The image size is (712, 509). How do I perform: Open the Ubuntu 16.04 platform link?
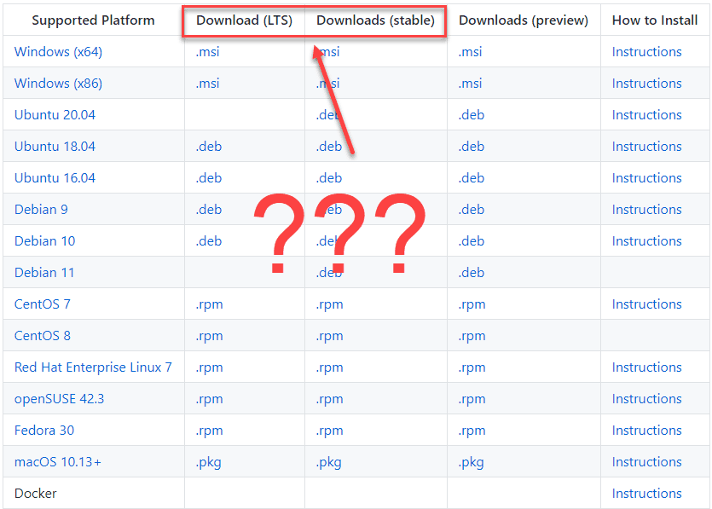pyautogui.click(x=55, y=178)
